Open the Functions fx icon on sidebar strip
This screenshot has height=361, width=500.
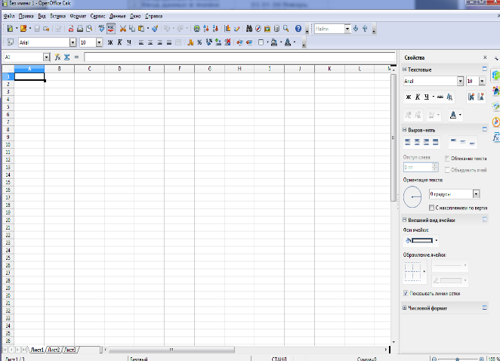(x=496, y=137)
